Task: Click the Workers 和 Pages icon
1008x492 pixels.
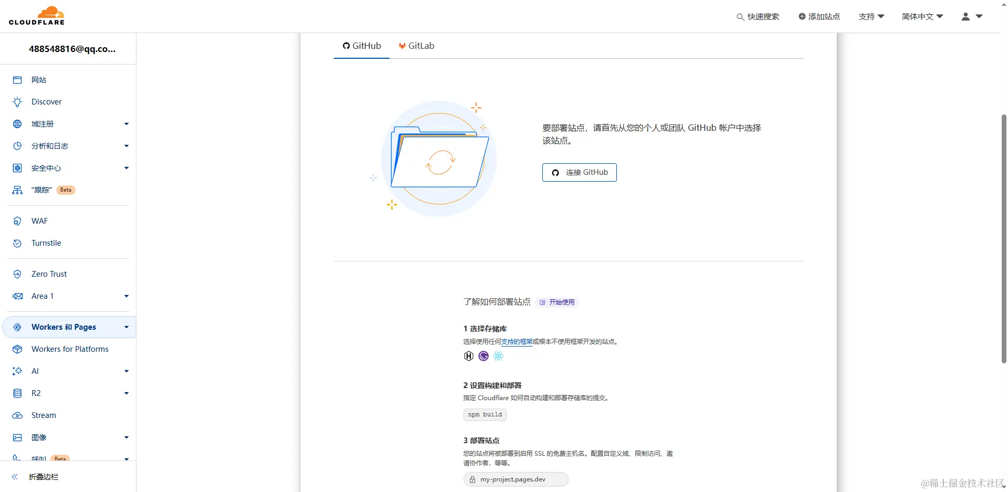Action: click(17, 327)
